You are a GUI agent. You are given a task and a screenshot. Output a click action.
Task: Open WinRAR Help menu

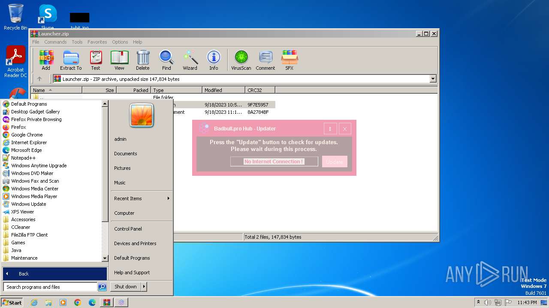(x=137, y=42)
